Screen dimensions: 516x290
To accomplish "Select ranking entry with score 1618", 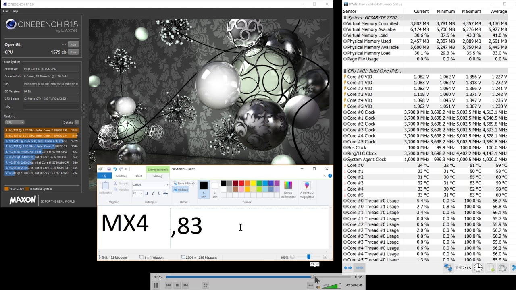I will (x=42, y=130).
